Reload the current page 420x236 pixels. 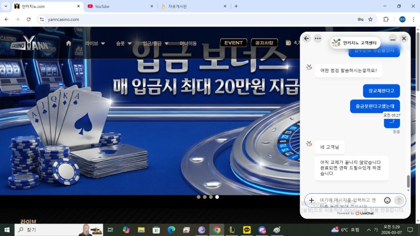tap(29, 19)
